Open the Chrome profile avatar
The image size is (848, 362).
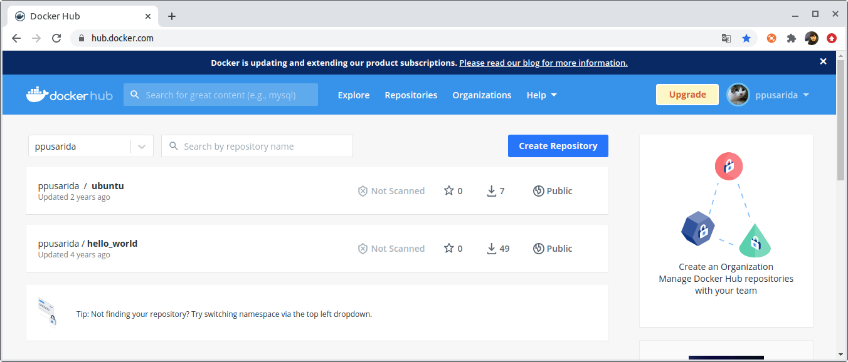pyautogui.click(x=812, y=38)
